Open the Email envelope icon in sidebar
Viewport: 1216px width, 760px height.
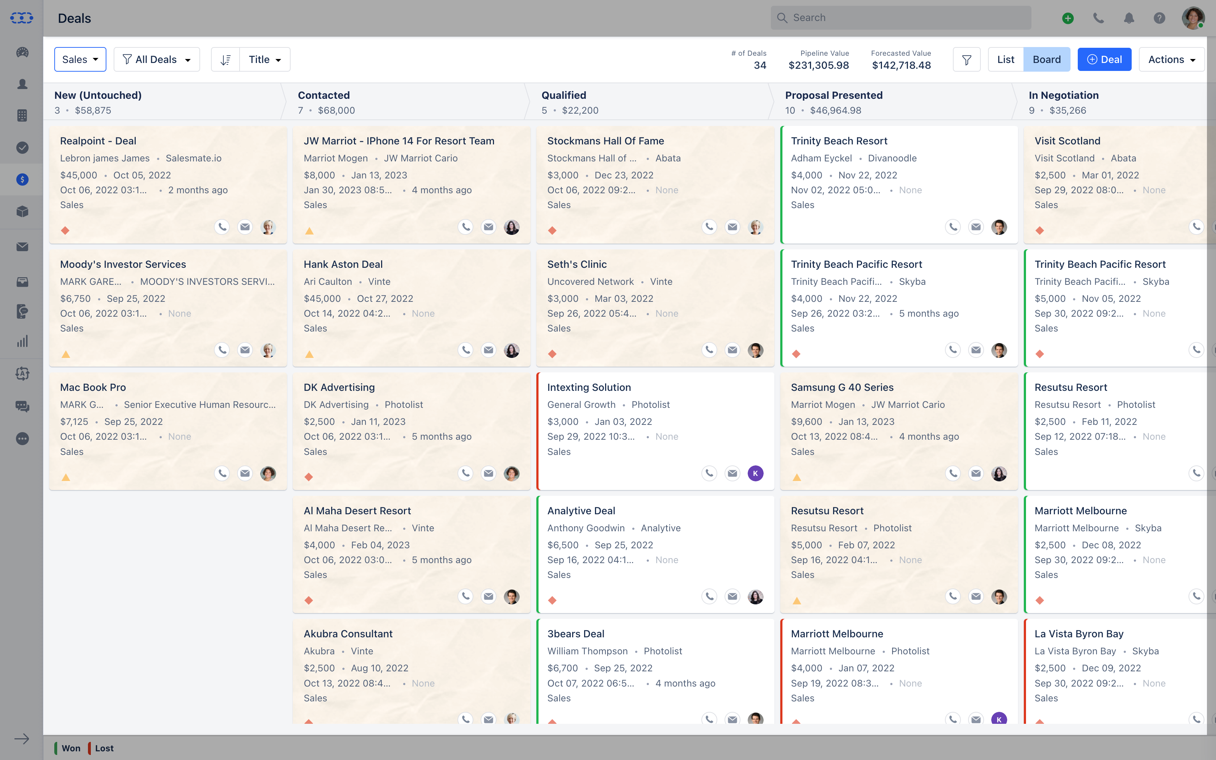[22, 247]
